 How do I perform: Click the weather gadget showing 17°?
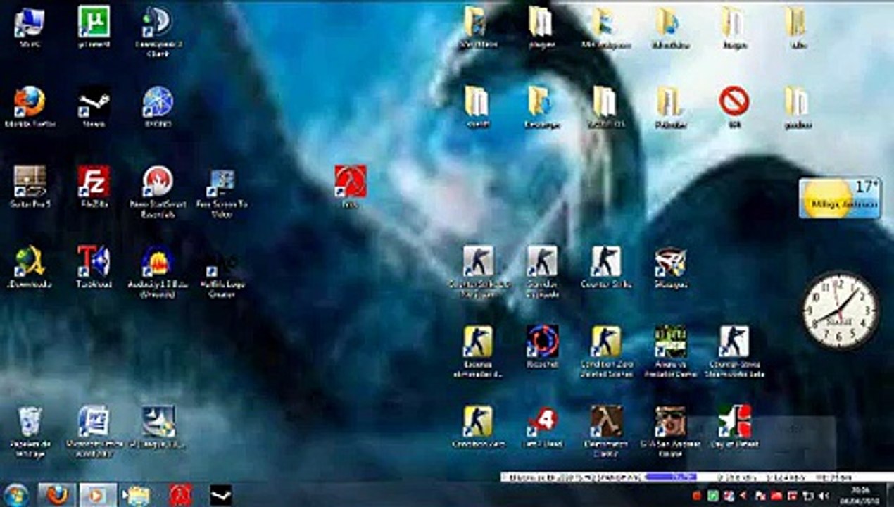click(x=839, y=198)
